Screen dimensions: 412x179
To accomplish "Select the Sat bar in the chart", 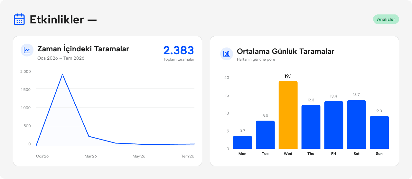I will tap(357, 124).
